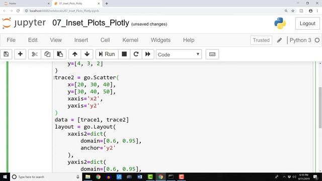Viewport: 322px width, 181px height.
Task: Open the Windows Start menu
Action: [5, 177]
